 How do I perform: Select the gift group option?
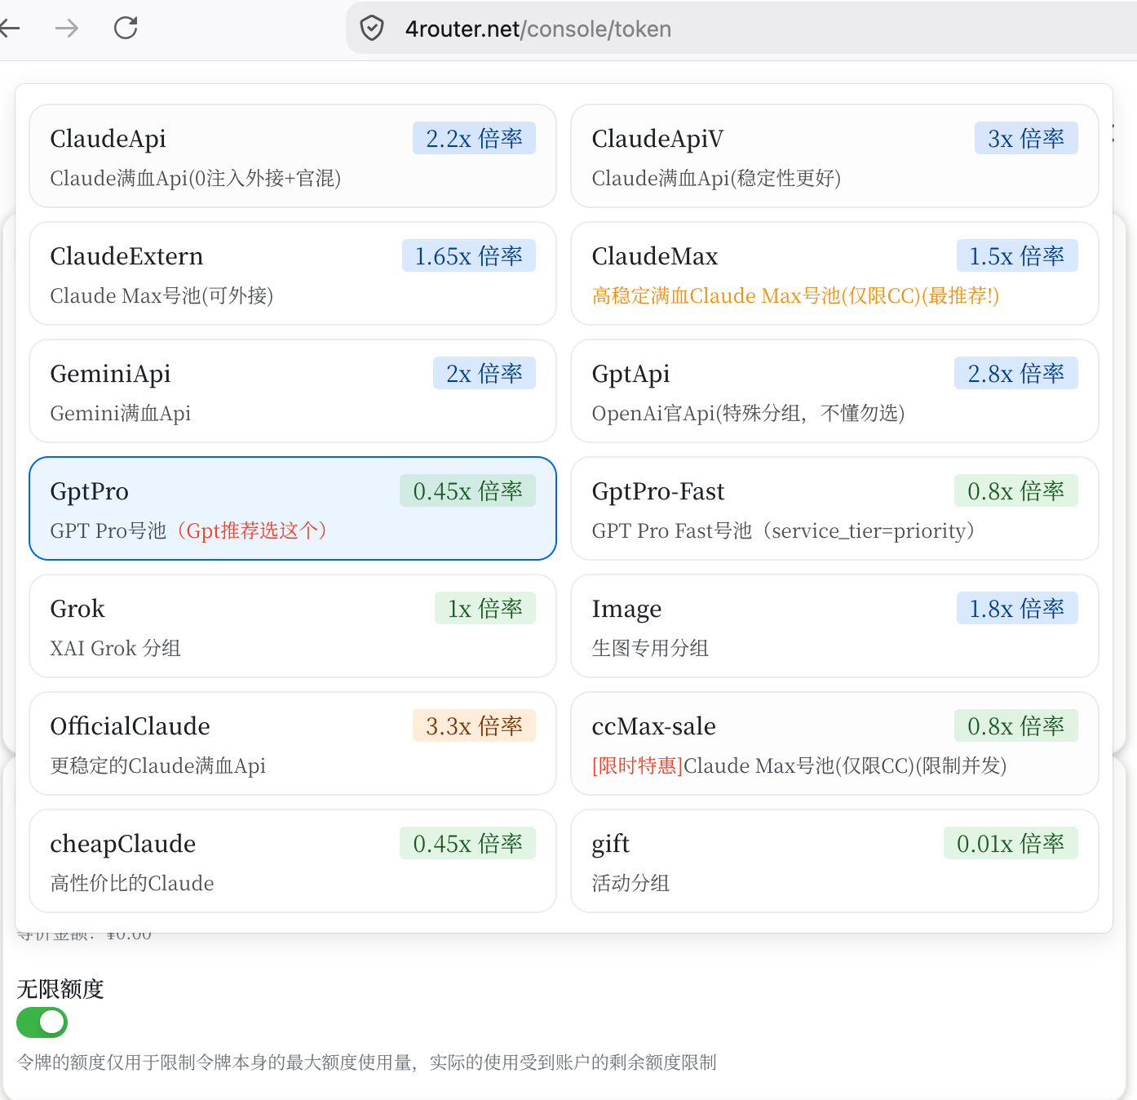click(x=834, y=861)
